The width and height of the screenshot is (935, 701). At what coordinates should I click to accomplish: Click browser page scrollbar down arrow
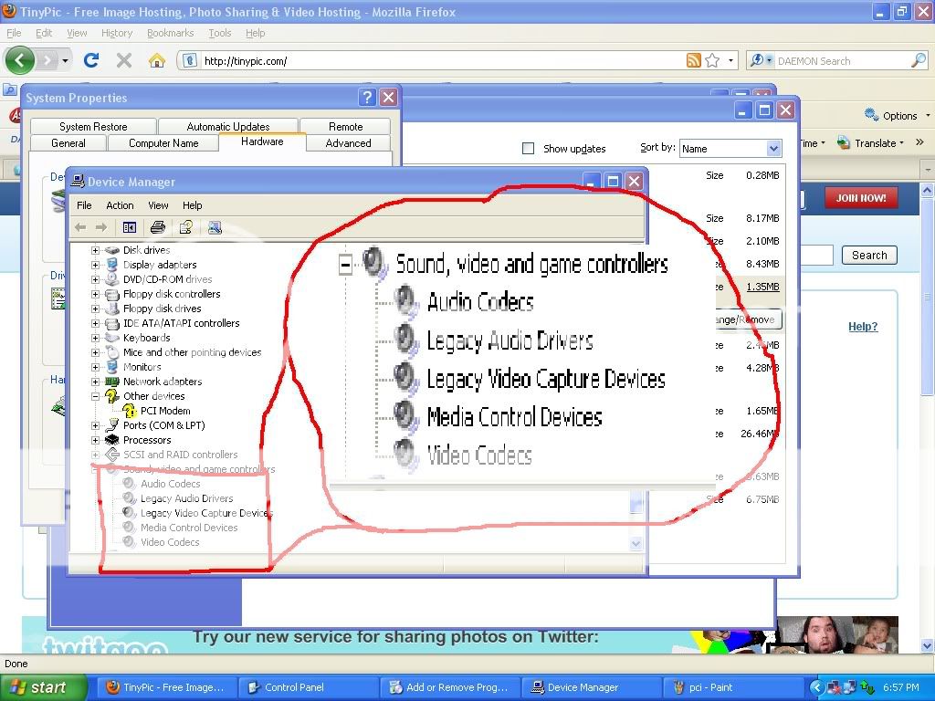tap(928, 645)
